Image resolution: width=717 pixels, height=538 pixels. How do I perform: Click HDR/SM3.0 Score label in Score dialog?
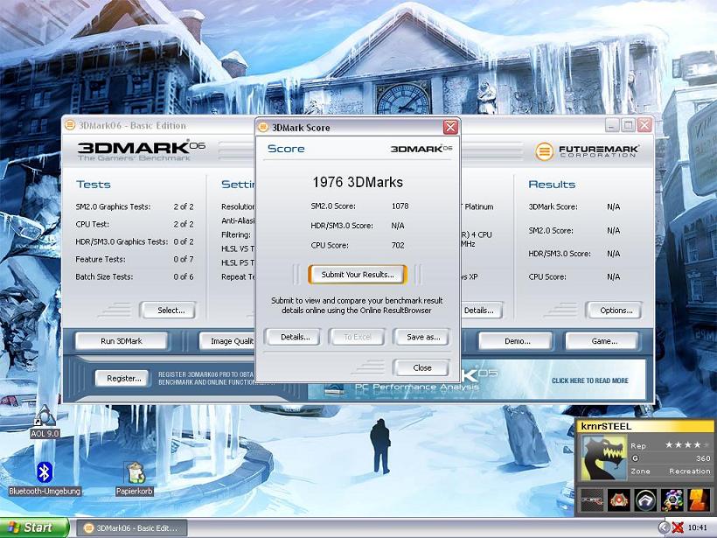342,226
